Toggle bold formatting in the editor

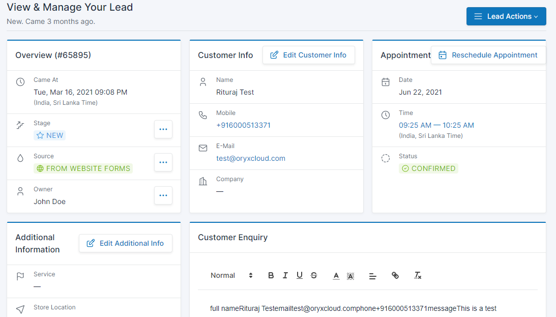click(x=271, y=275)
